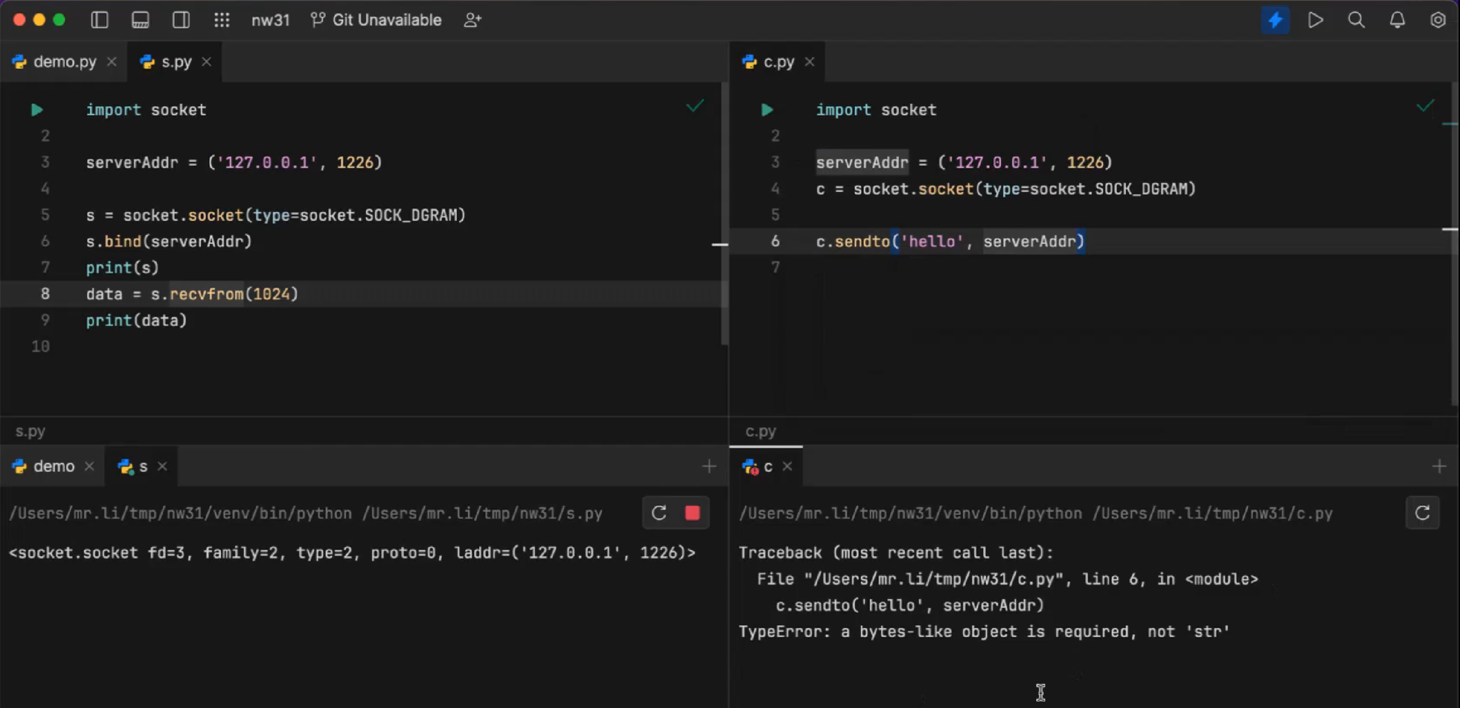The height and width of the screenshot is (708, 1460).
Task: Close the c.py editor tab
Action: tap(810, 62)
